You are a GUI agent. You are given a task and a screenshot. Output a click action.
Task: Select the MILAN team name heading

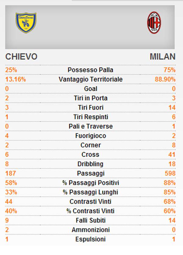pyautogui.click(x=163, y=57)
